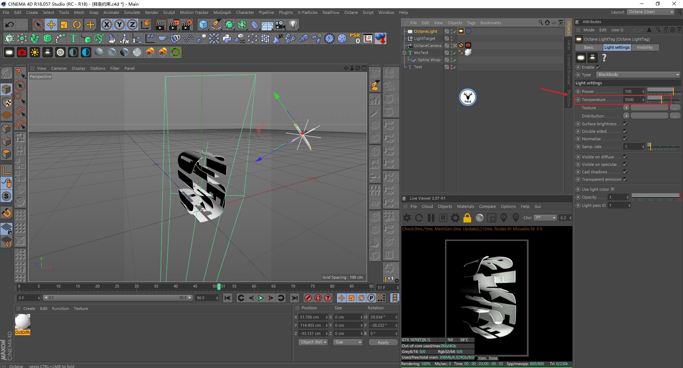Click the render region picker in Live Viewer
Image resolution: width=683 pixels, height=368 pixels.
pos(492,217)
